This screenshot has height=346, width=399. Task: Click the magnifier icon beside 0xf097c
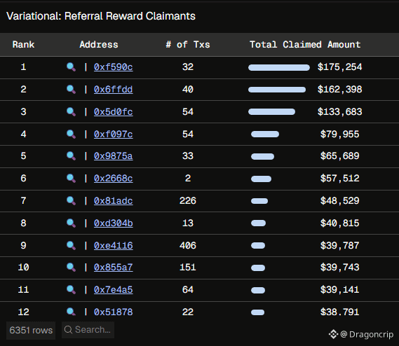pyautogui.click(x=71, y=134)
